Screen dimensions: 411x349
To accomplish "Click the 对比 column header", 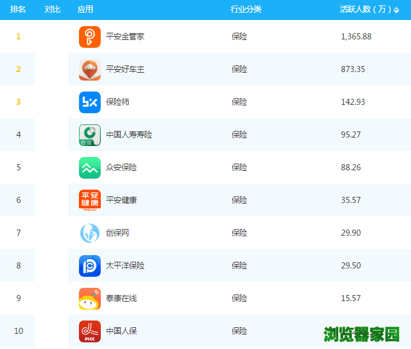I will (53, 10).
